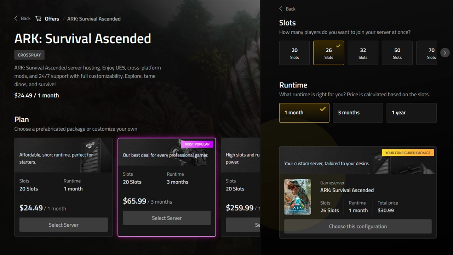453x255 pixels.
Task: Click the shopping cart Offers icon
Action: click(x=39, y=18)
